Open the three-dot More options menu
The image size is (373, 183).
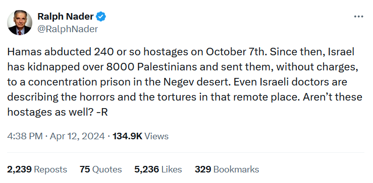[x=358, y=17]
